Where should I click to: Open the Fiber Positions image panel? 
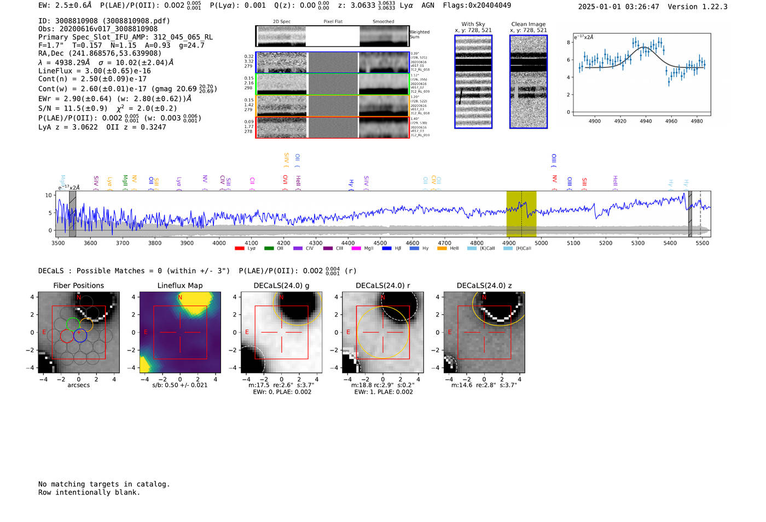[x=79, y=332]
